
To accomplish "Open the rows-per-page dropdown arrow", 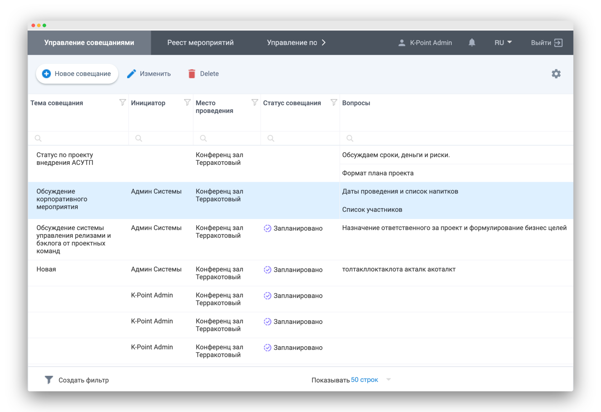I will pos(389,379).
